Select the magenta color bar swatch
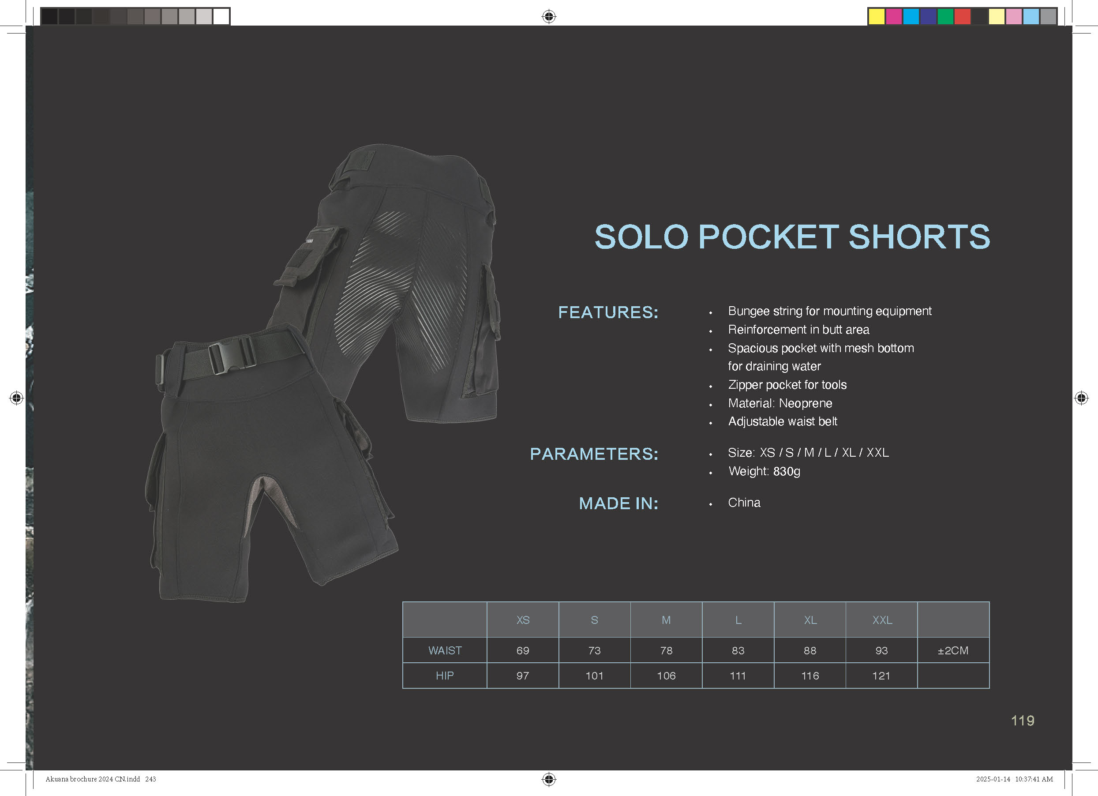 (x=894, y=16)
